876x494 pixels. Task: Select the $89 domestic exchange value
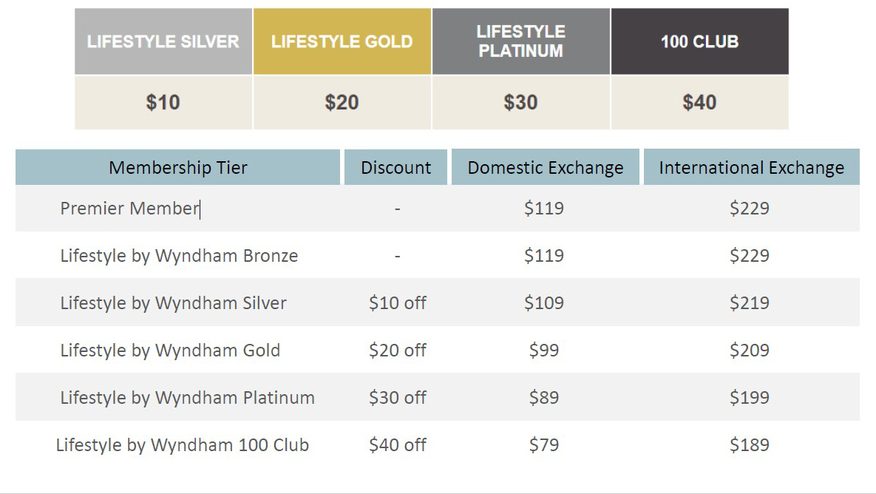tap(544, 398)
